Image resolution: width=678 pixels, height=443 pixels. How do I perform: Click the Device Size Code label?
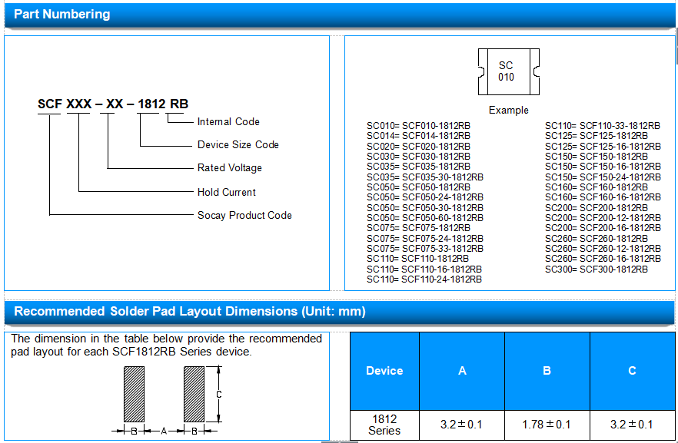point(238,144)
